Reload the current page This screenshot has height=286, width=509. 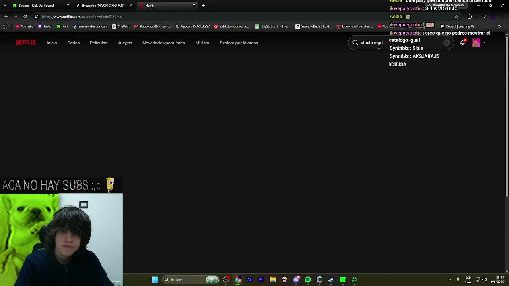[25, 17]
